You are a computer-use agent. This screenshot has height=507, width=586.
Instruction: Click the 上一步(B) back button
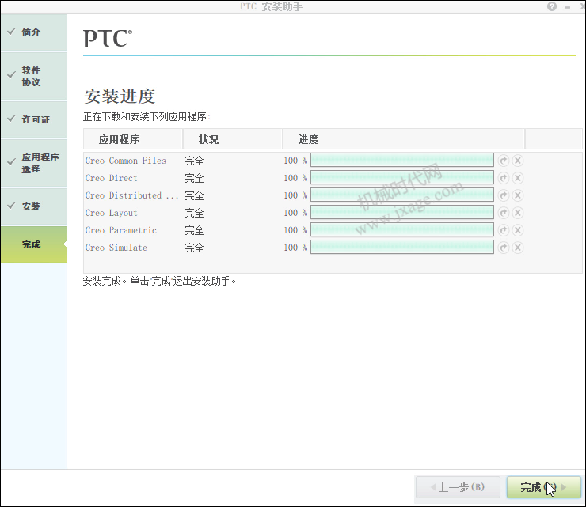point(458,487)
